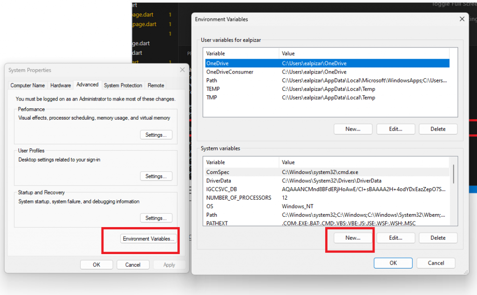Switch to the Computer Name tab
Screen dimensions: 477x295
27,86
